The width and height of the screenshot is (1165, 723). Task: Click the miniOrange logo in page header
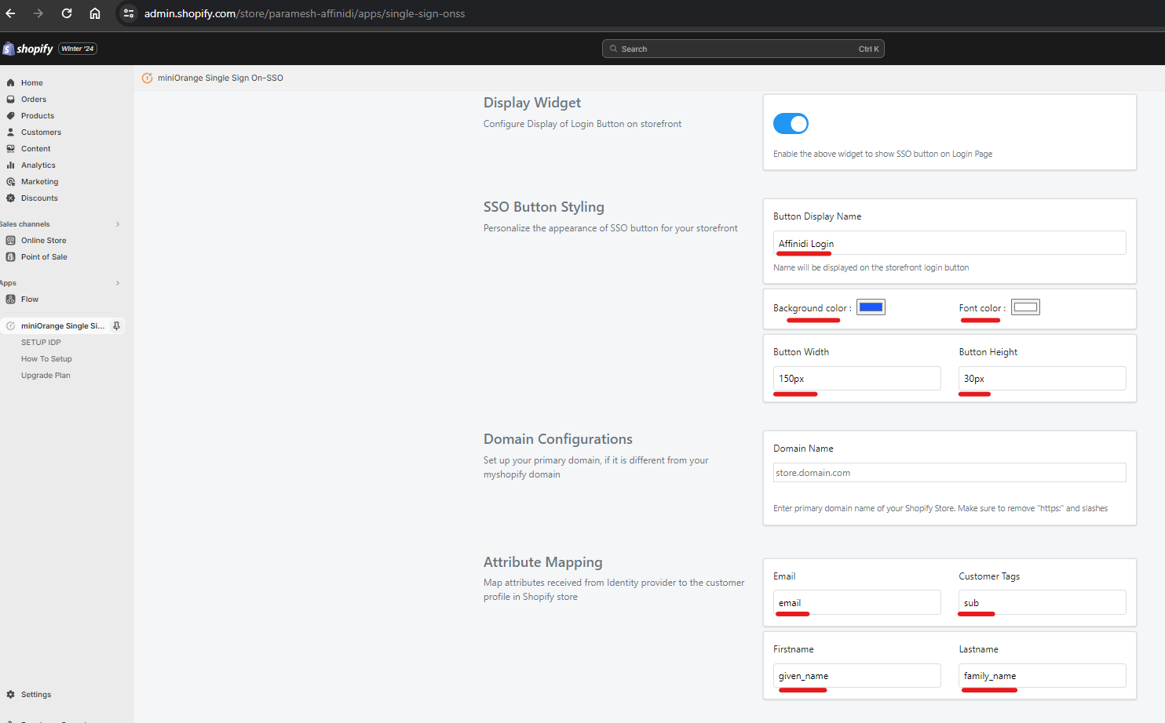147,78
